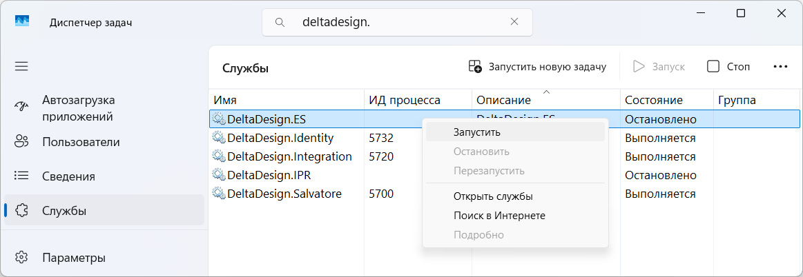Image resolution: width=803 pixels, height=277 pixels.
Task: Select the Службы sidebar item
Action: coord(104,210)
